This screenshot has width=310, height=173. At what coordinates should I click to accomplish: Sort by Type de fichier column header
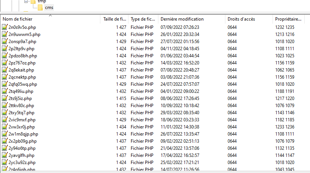[143, 19]
